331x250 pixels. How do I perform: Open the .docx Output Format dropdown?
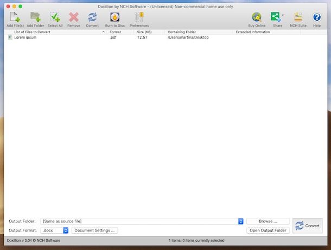click(x=54, y=230)
